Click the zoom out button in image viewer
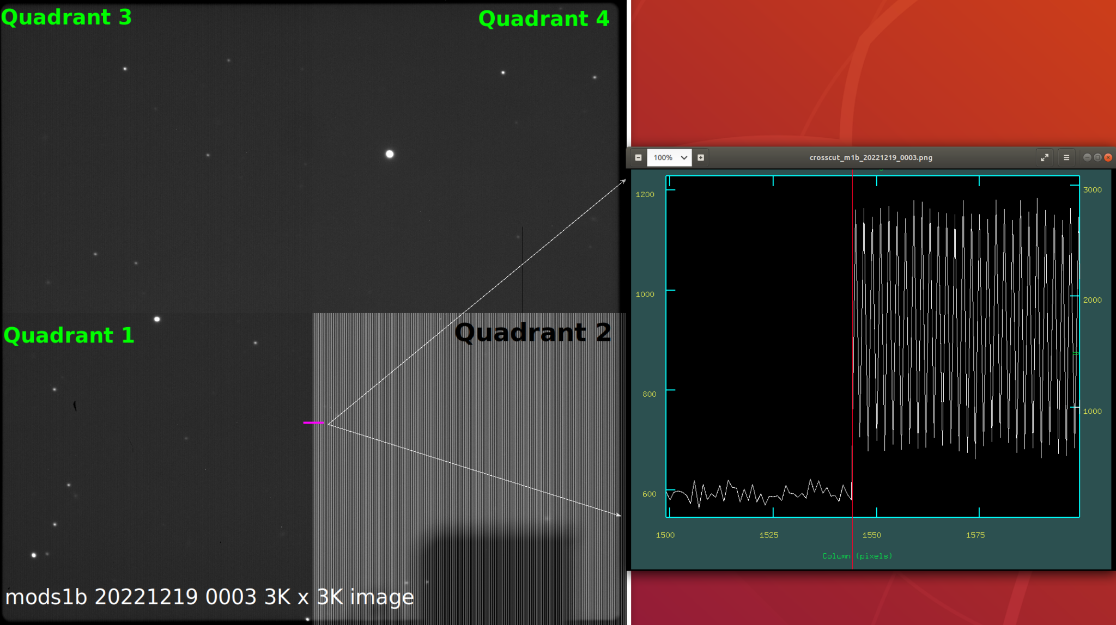Screen dimensions: 1116x625 click(638, 158)
